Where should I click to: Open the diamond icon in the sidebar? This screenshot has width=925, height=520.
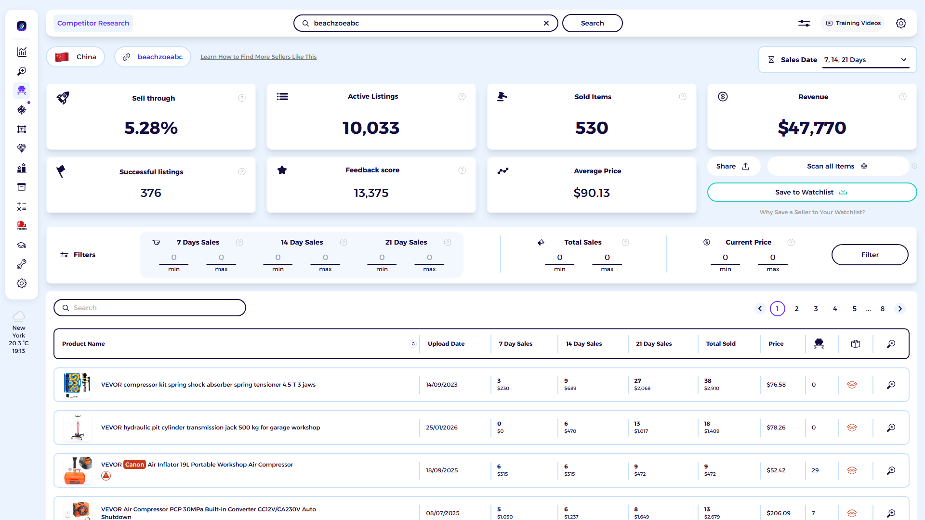click(x=22, y=148)
